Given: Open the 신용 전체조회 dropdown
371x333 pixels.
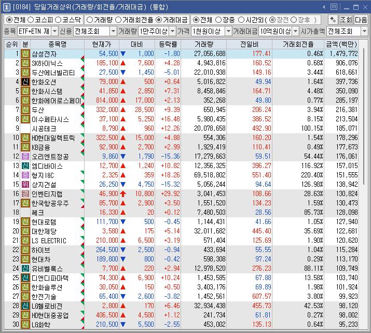Looking at the screenshot, I should (113, 31).
